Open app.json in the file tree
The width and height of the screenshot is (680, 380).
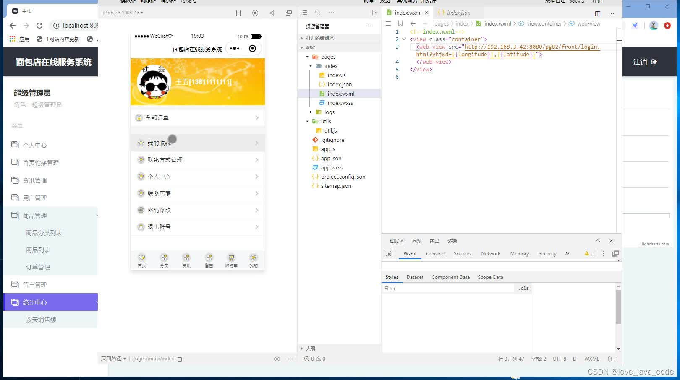coord(331,159)
